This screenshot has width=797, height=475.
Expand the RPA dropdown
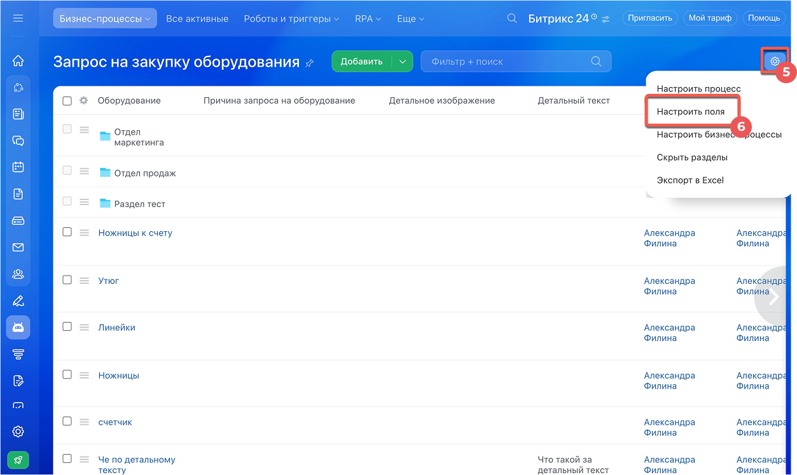tap(368, 18)
